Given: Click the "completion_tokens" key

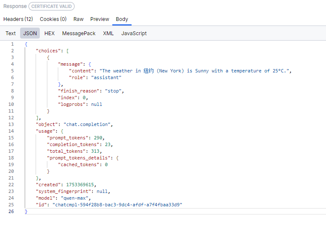Looking at the screenshot, I should pos(73,144).
